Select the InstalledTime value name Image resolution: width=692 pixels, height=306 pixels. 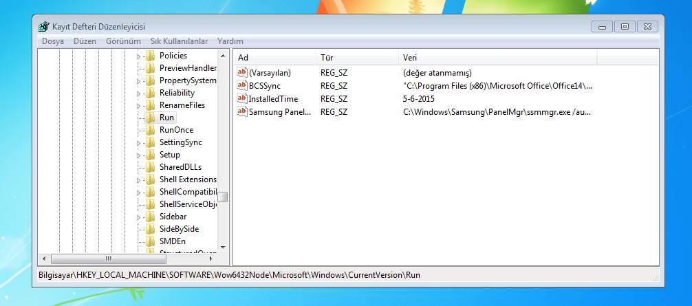tap(273, 99)
